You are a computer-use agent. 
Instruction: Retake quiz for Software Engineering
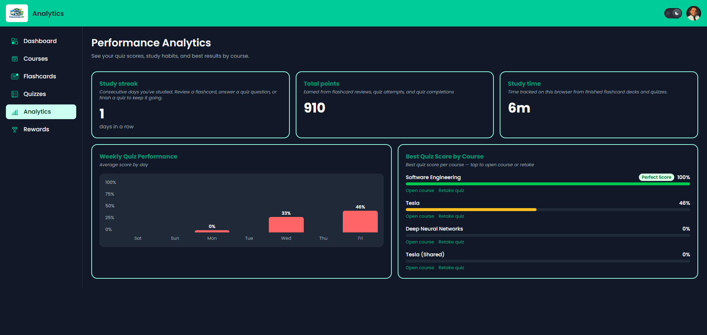click(x=451, y=190)
